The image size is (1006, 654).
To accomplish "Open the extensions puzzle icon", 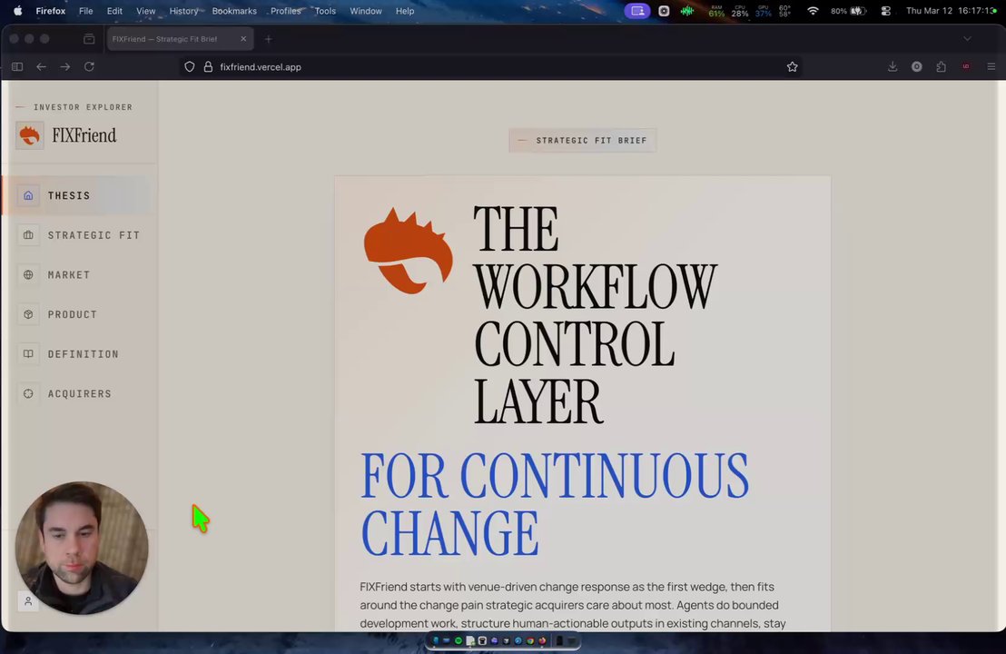I will pos(942,66).
